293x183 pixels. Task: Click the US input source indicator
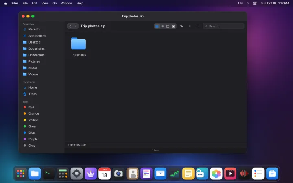click(241, 3)
